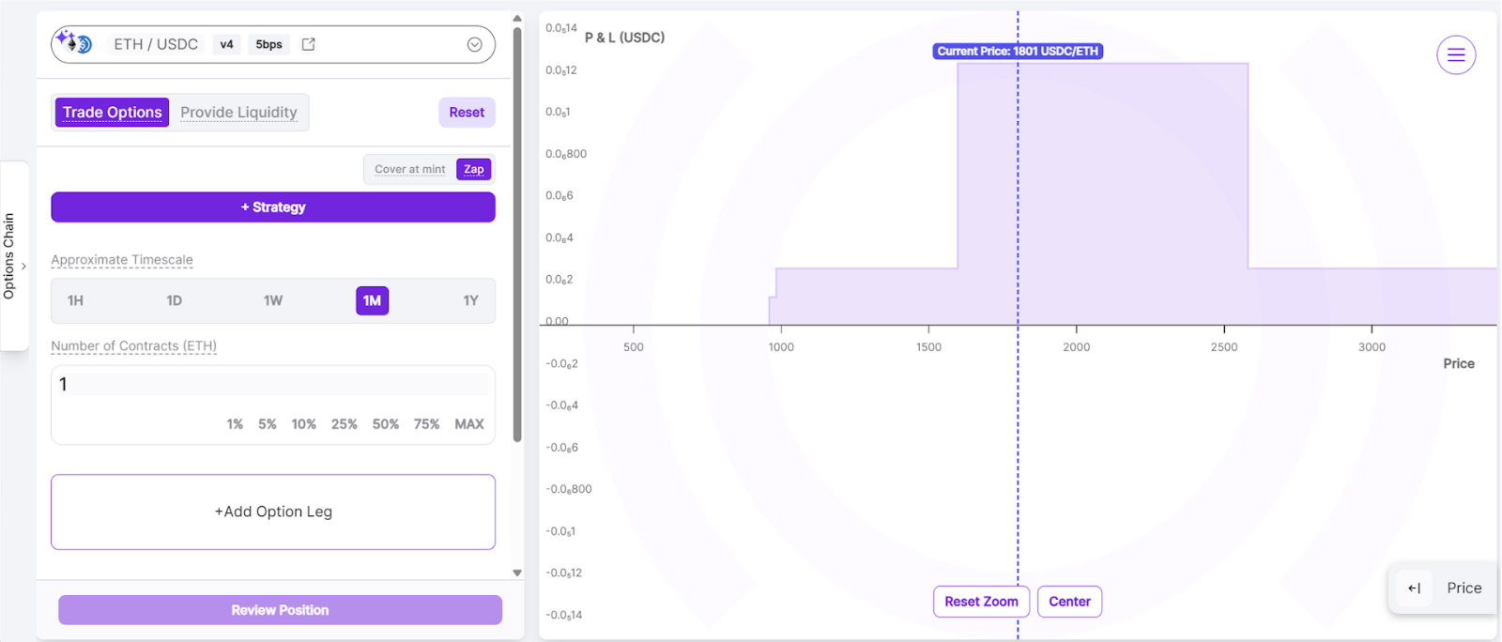Click the Current Price 1801 USDC/ETH label
The width and height of the screenshot is (1502, 642).
tap(1018, 52)
